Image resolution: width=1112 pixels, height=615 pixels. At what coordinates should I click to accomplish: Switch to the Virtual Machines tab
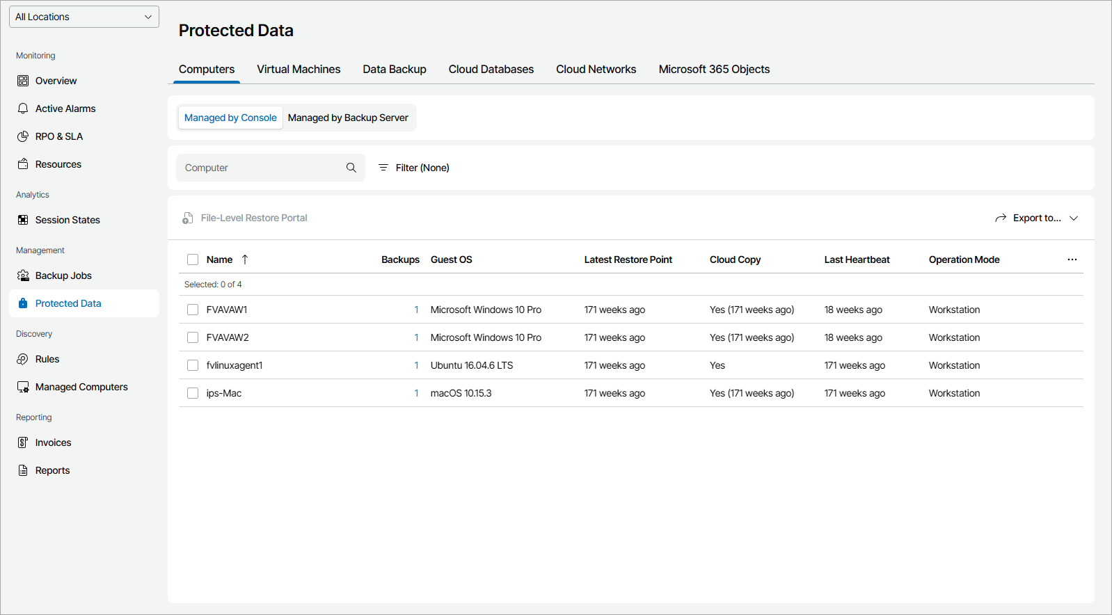[299, 70]
